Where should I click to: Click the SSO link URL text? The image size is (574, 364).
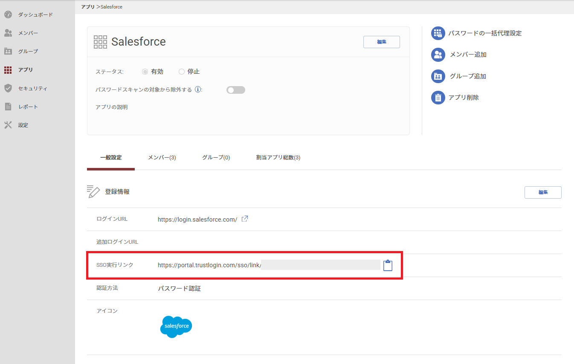(209, 265)
